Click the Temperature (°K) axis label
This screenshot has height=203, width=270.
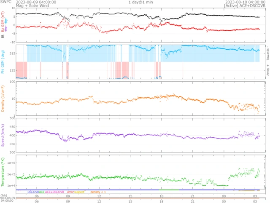pyautogui.click(x=3, y=170)
